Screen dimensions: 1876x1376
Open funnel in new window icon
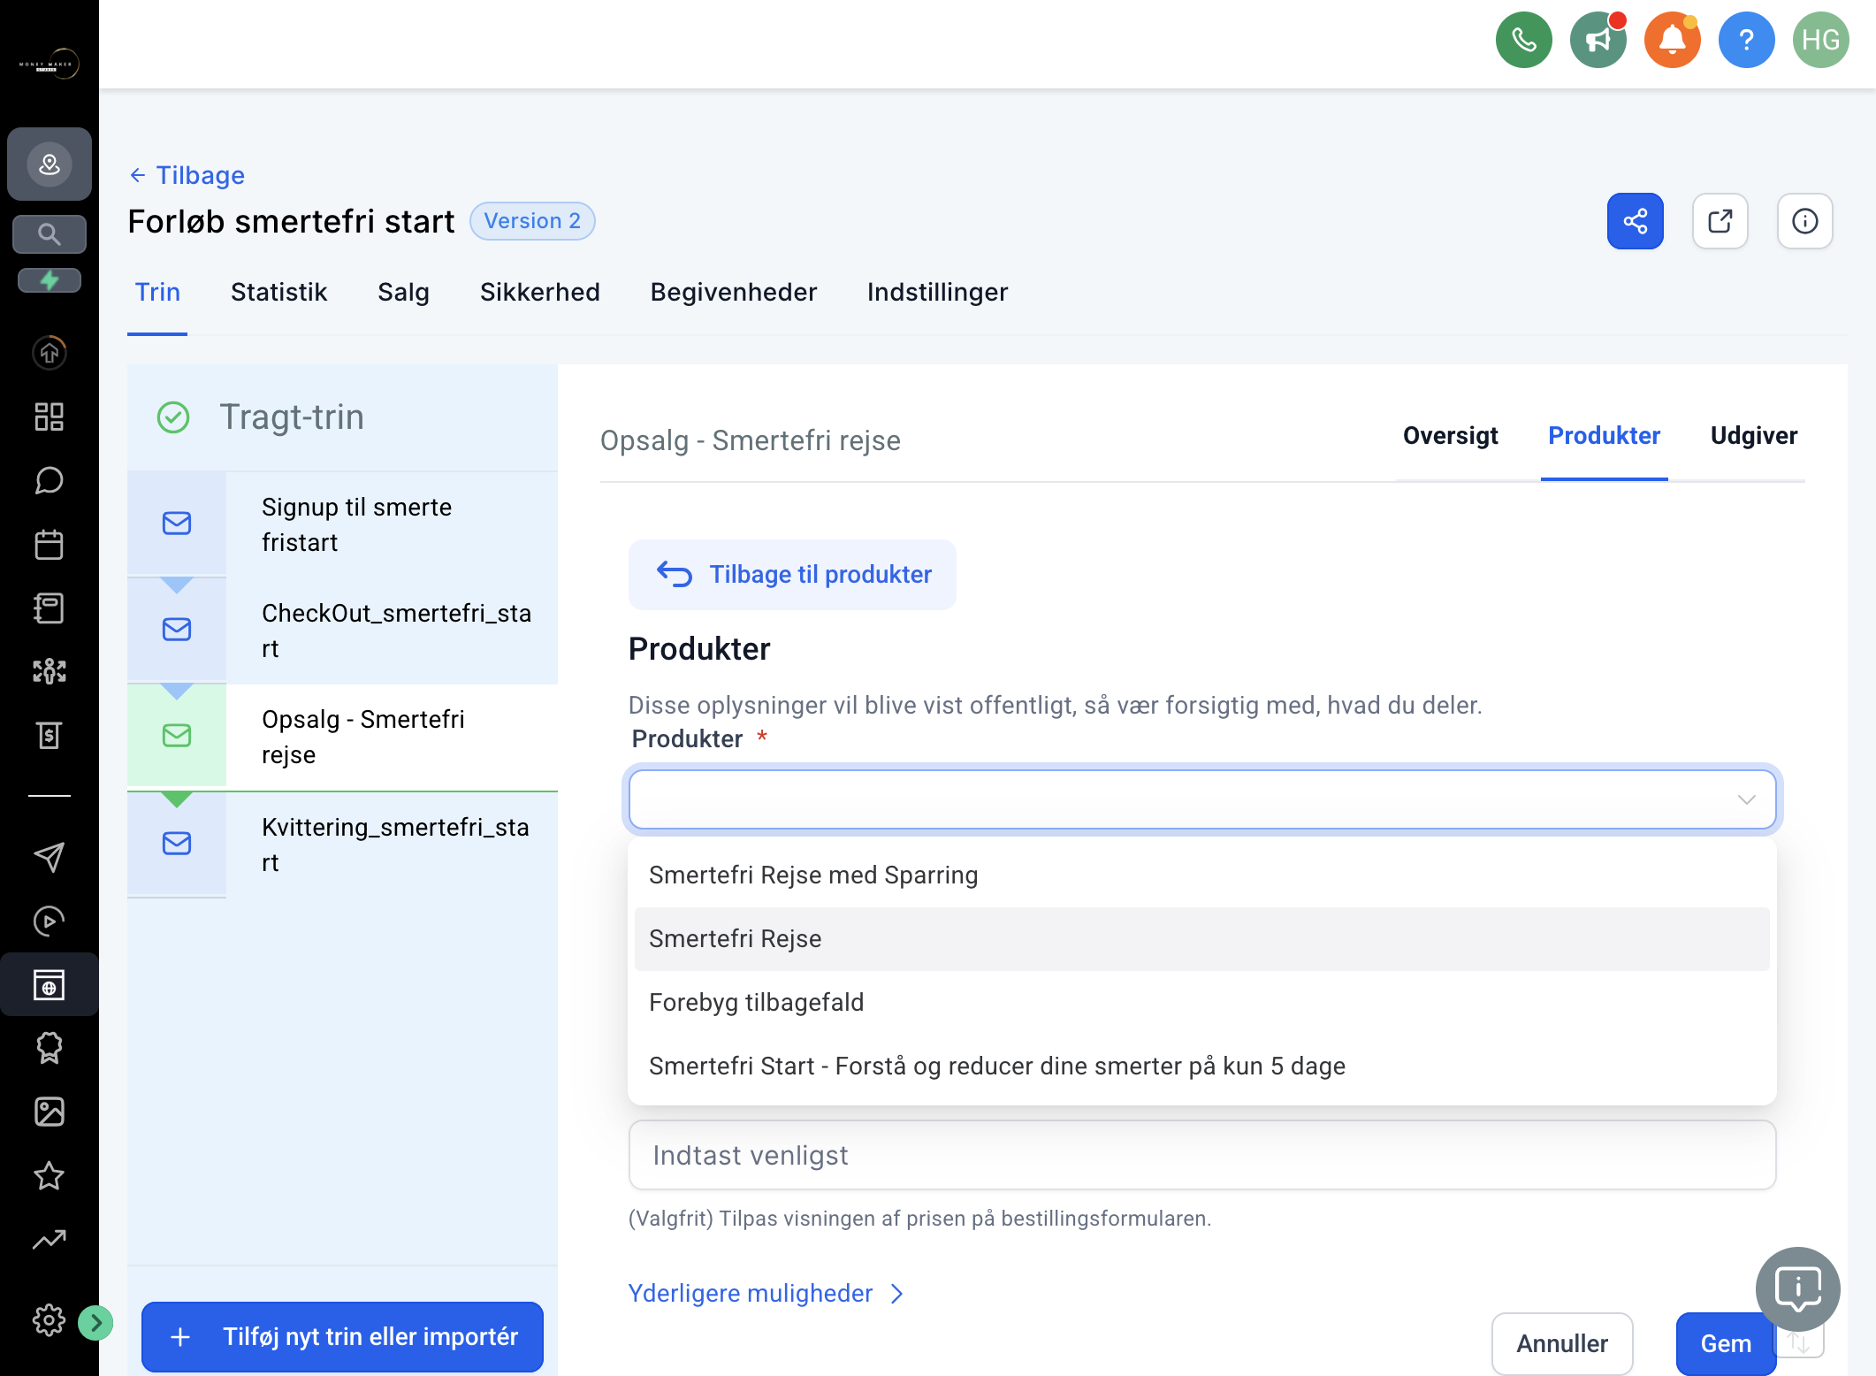pyautogui.click(x=1720, y=221)
